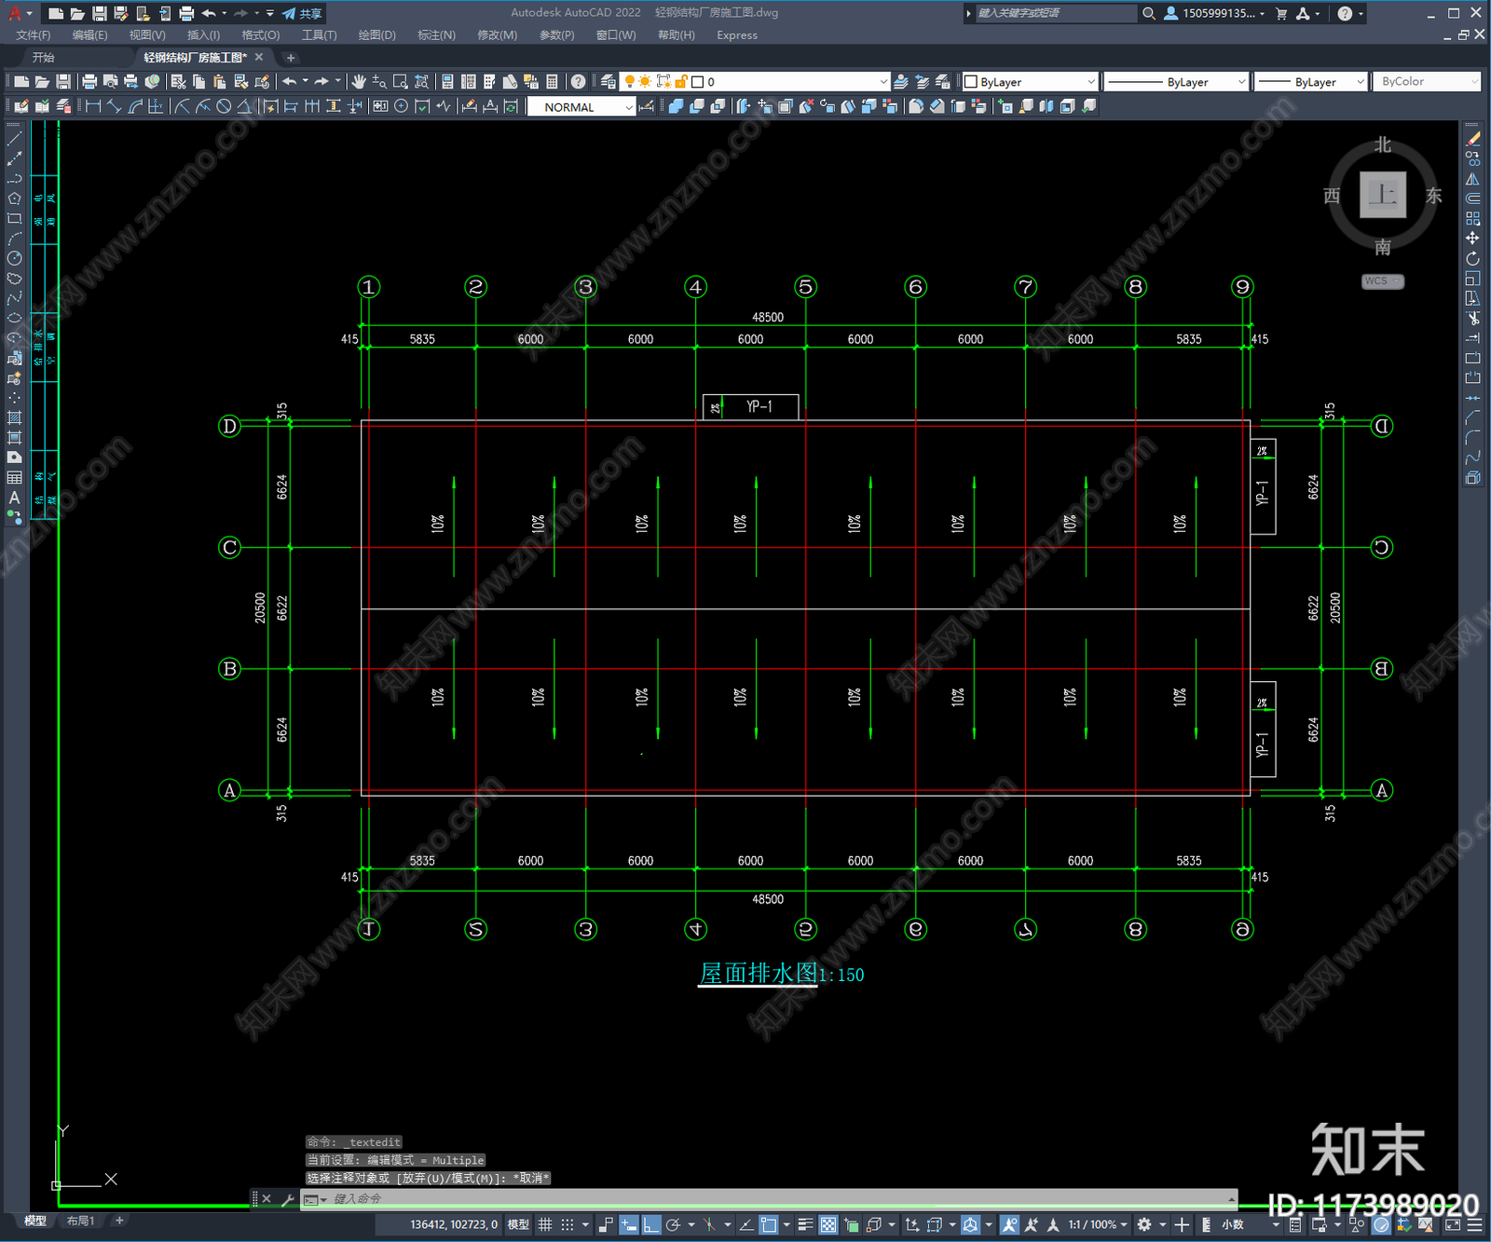Select the Linear dimension tool
Viewport: 1491px width, 1242px height.
(x=93, y=106)
